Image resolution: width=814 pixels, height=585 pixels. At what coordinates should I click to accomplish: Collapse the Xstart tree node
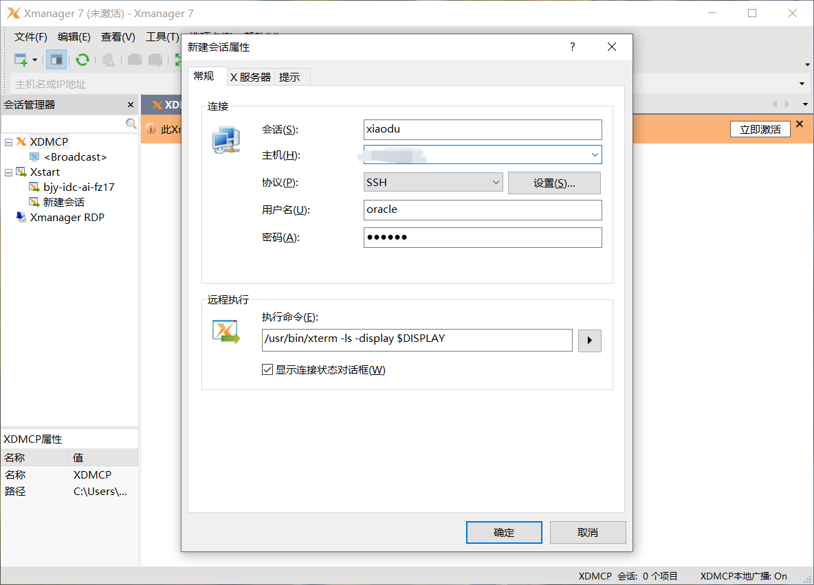coord(9,172)
